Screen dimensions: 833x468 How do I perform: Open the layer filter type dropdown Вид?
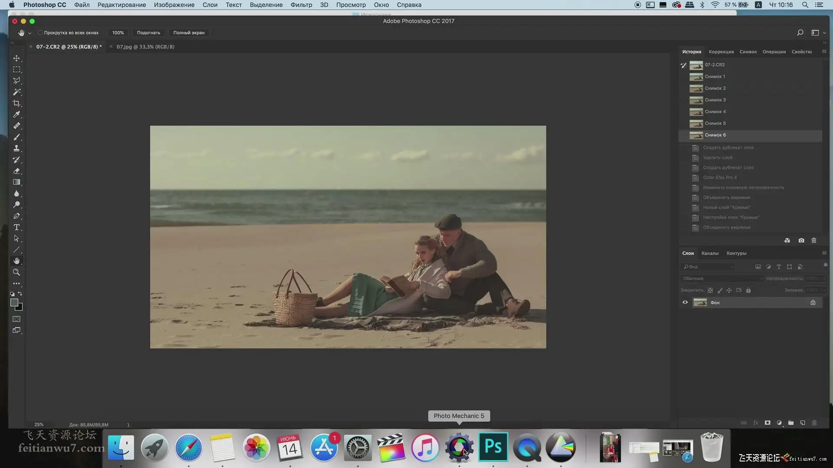point(708,266)
